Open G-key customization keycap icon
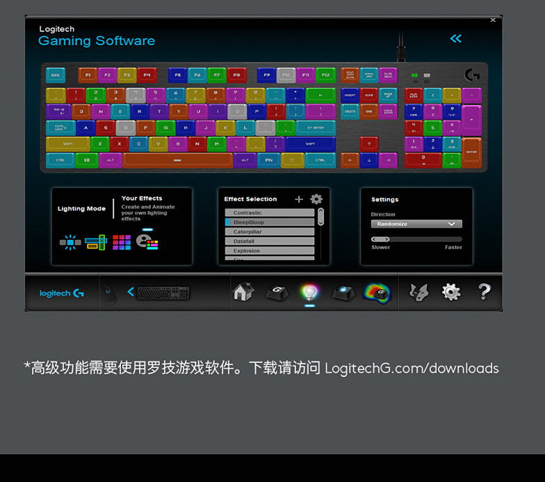Screen dimensions: 545x482 277,292
